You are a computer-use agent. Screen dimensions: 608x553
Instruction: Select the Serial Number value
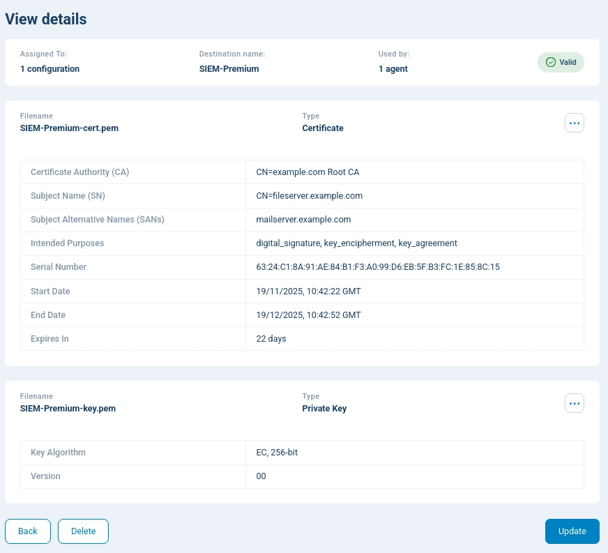[378, 267]
